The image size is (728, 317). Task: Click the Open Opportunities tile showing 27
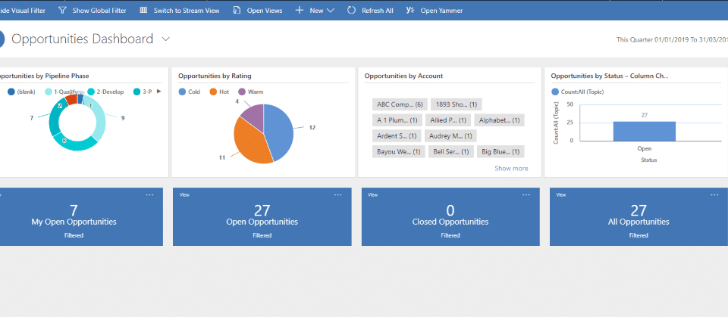tap(262, 216)
